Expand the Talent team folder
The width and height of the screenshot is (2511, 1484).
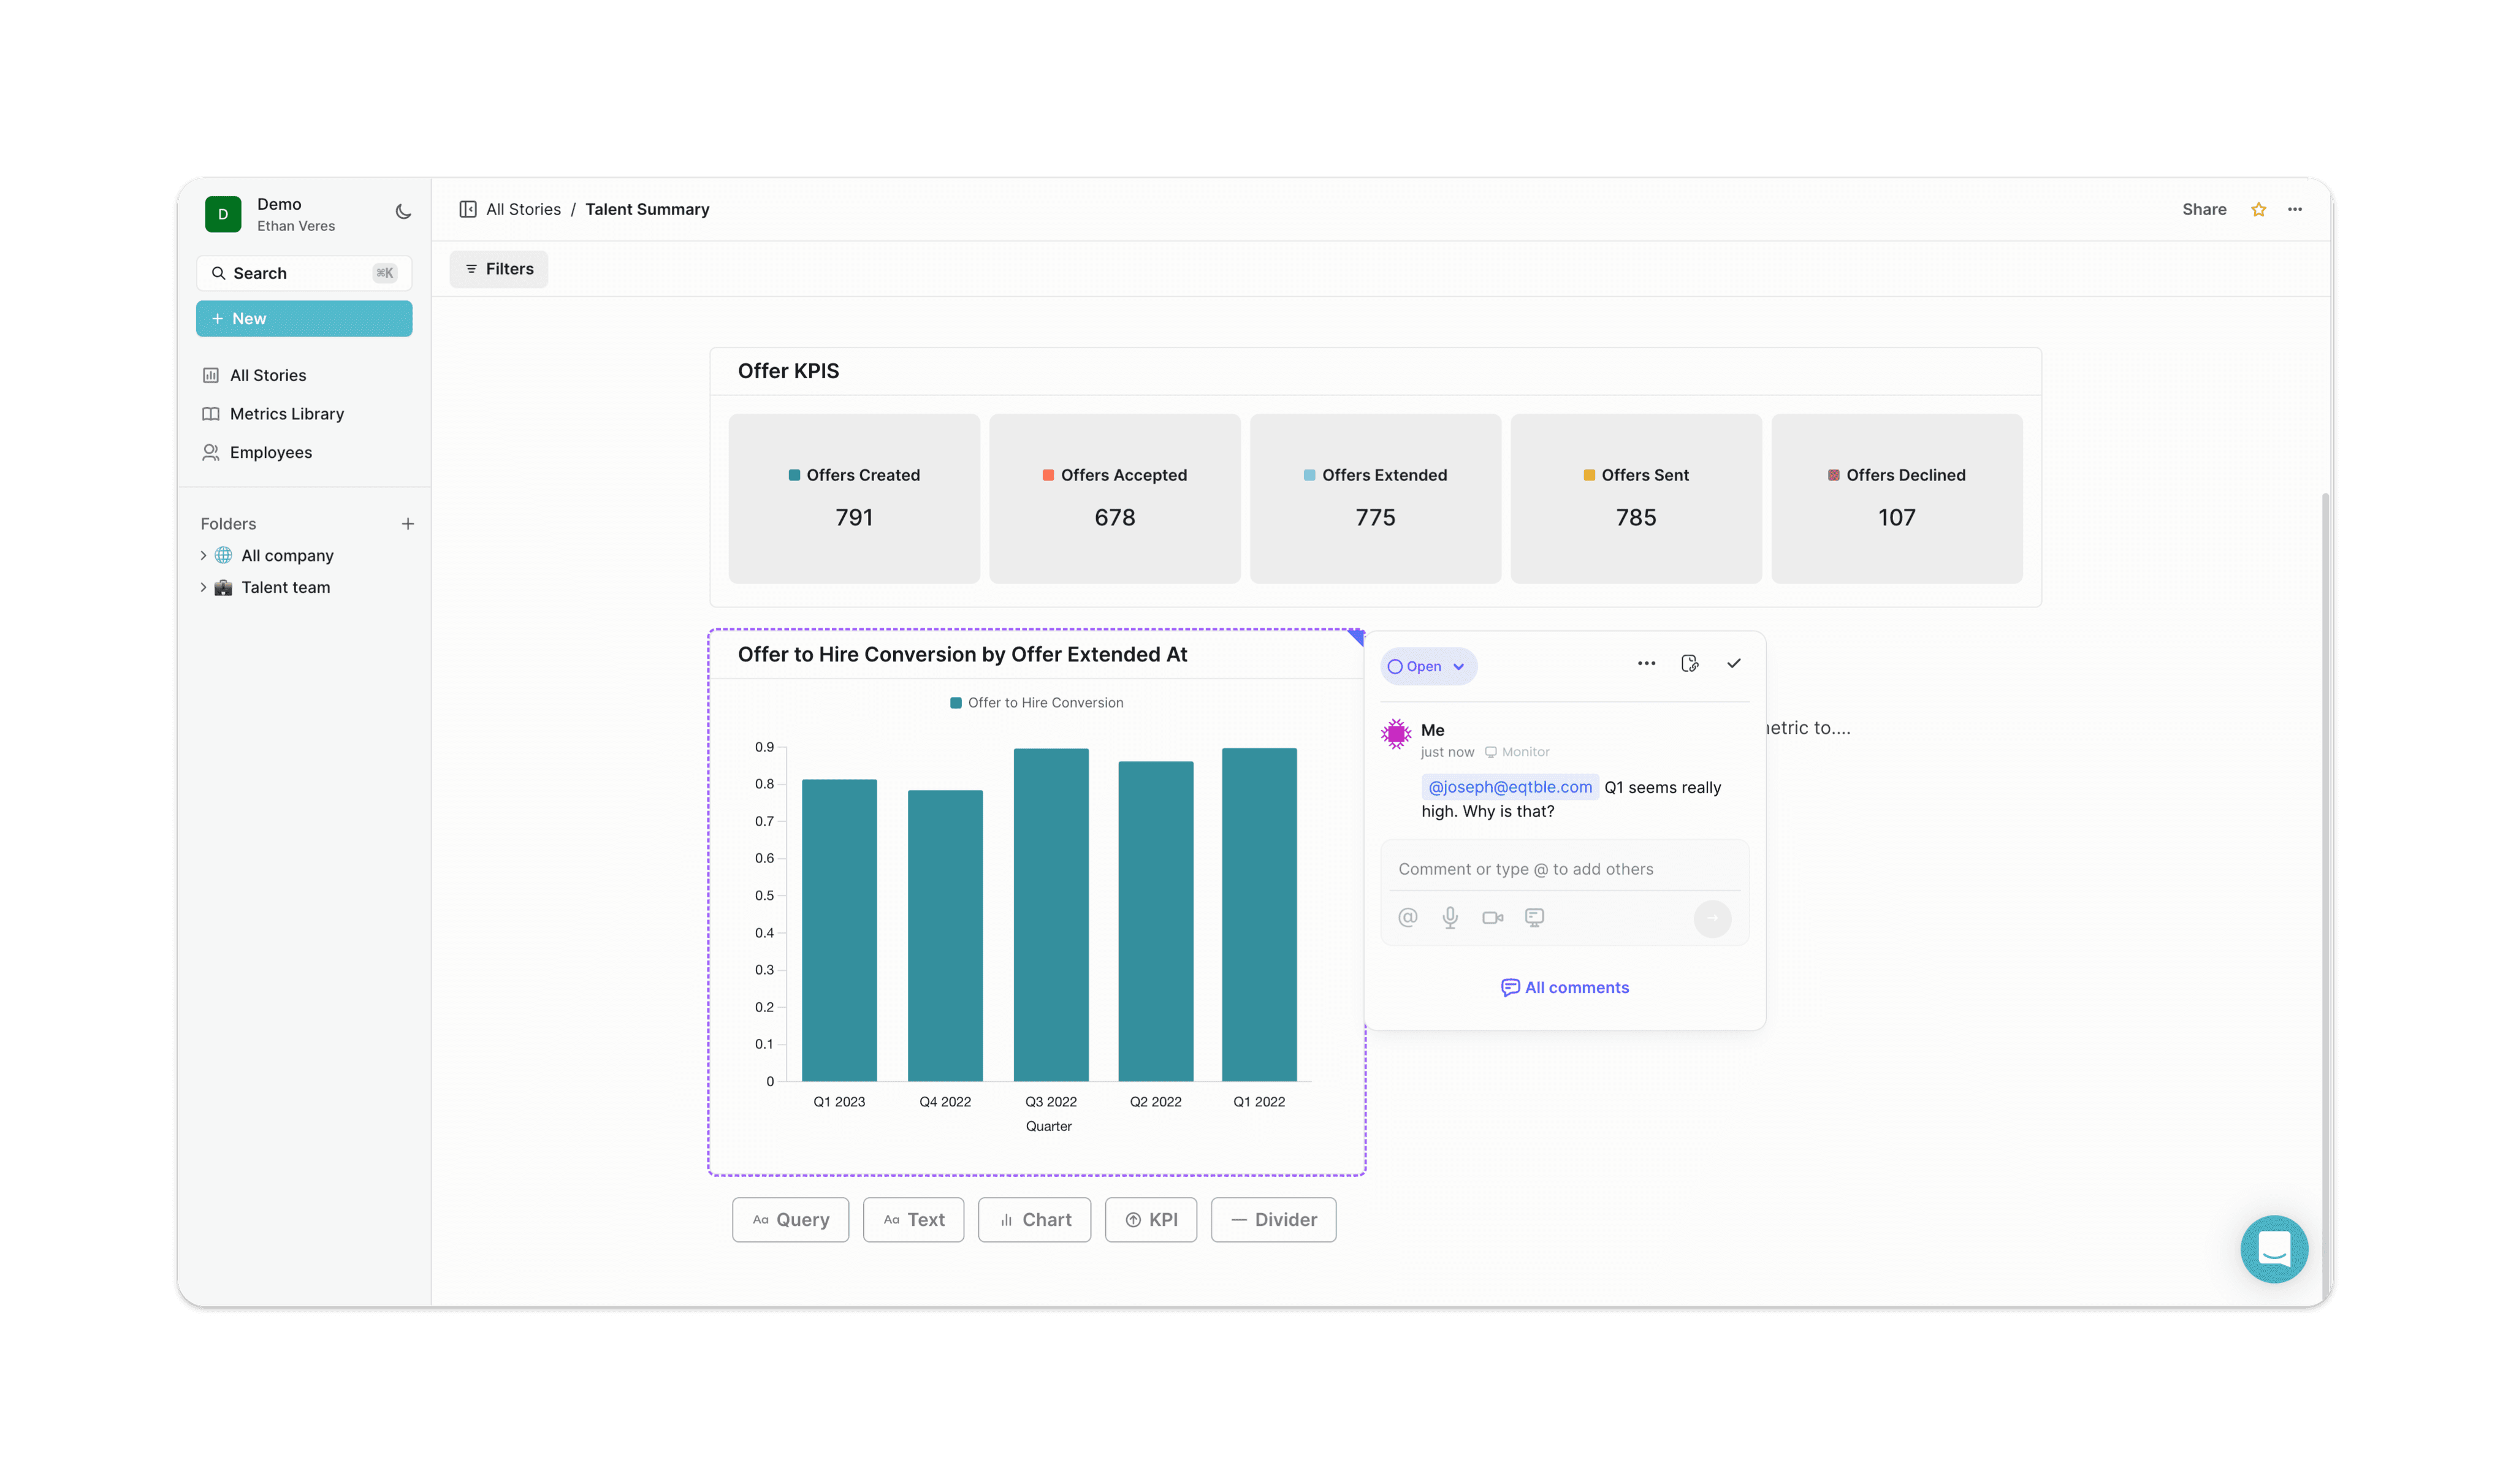tap(203, 587)
